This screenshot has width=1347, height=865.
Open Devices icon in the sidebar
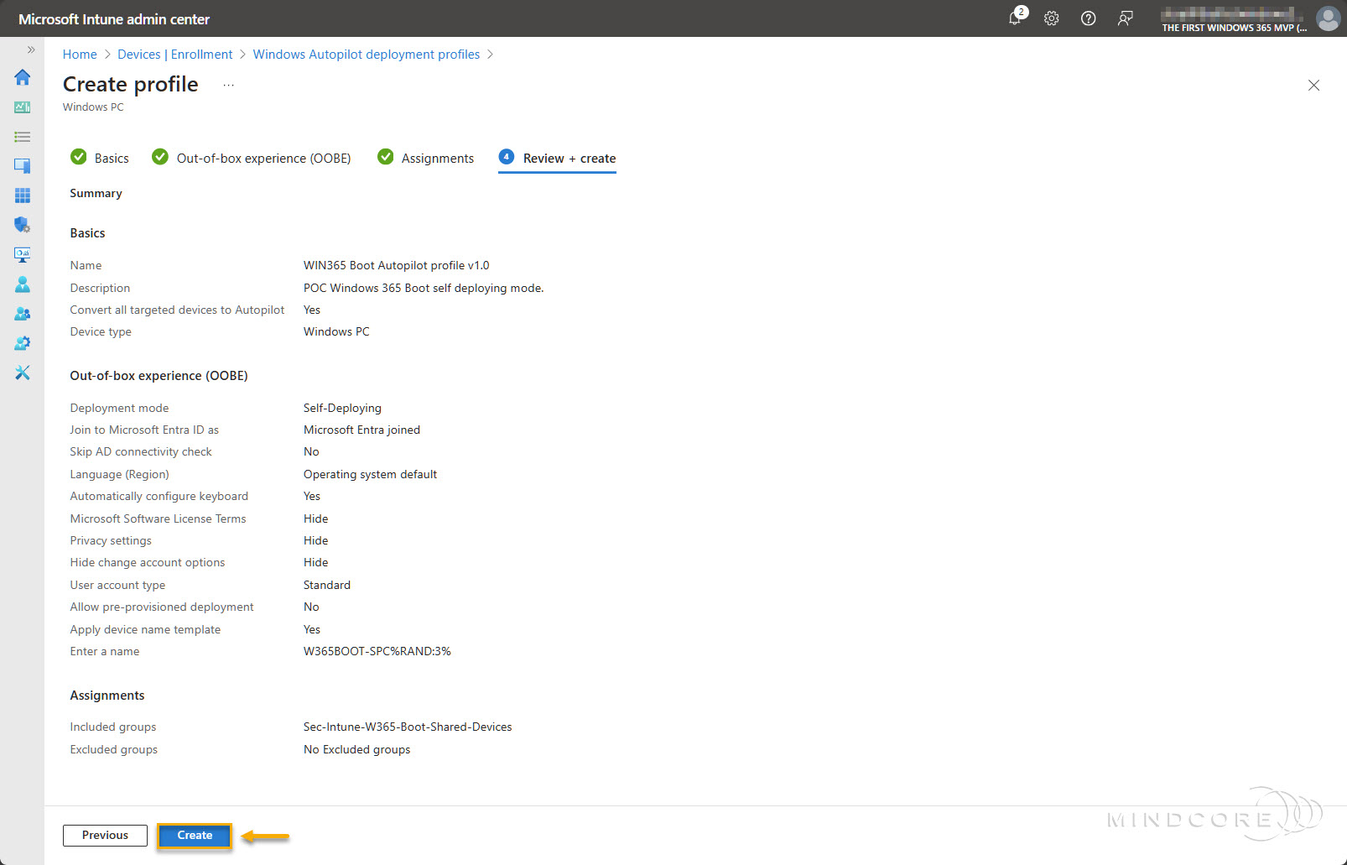[x=23, y=166]
